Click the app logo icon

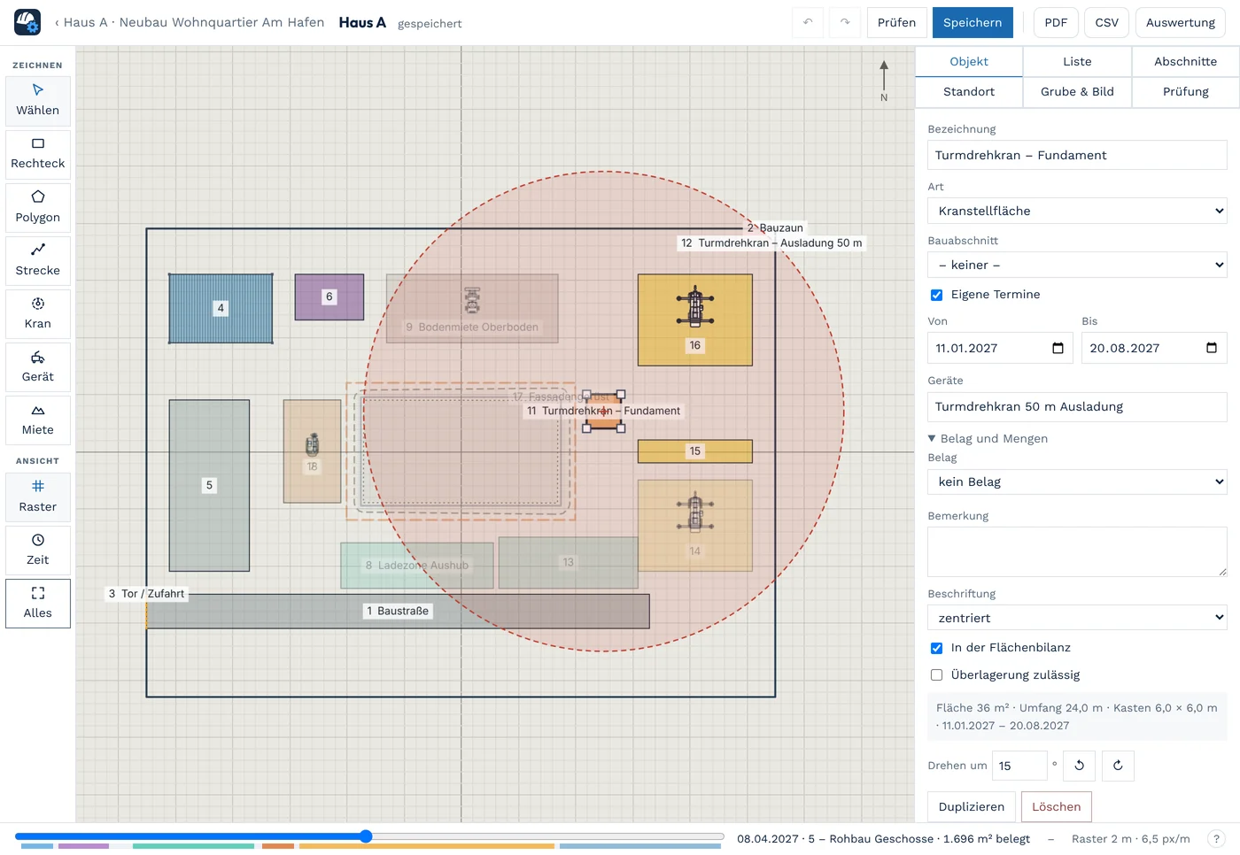pyautogui.click(x=27, y=22)
